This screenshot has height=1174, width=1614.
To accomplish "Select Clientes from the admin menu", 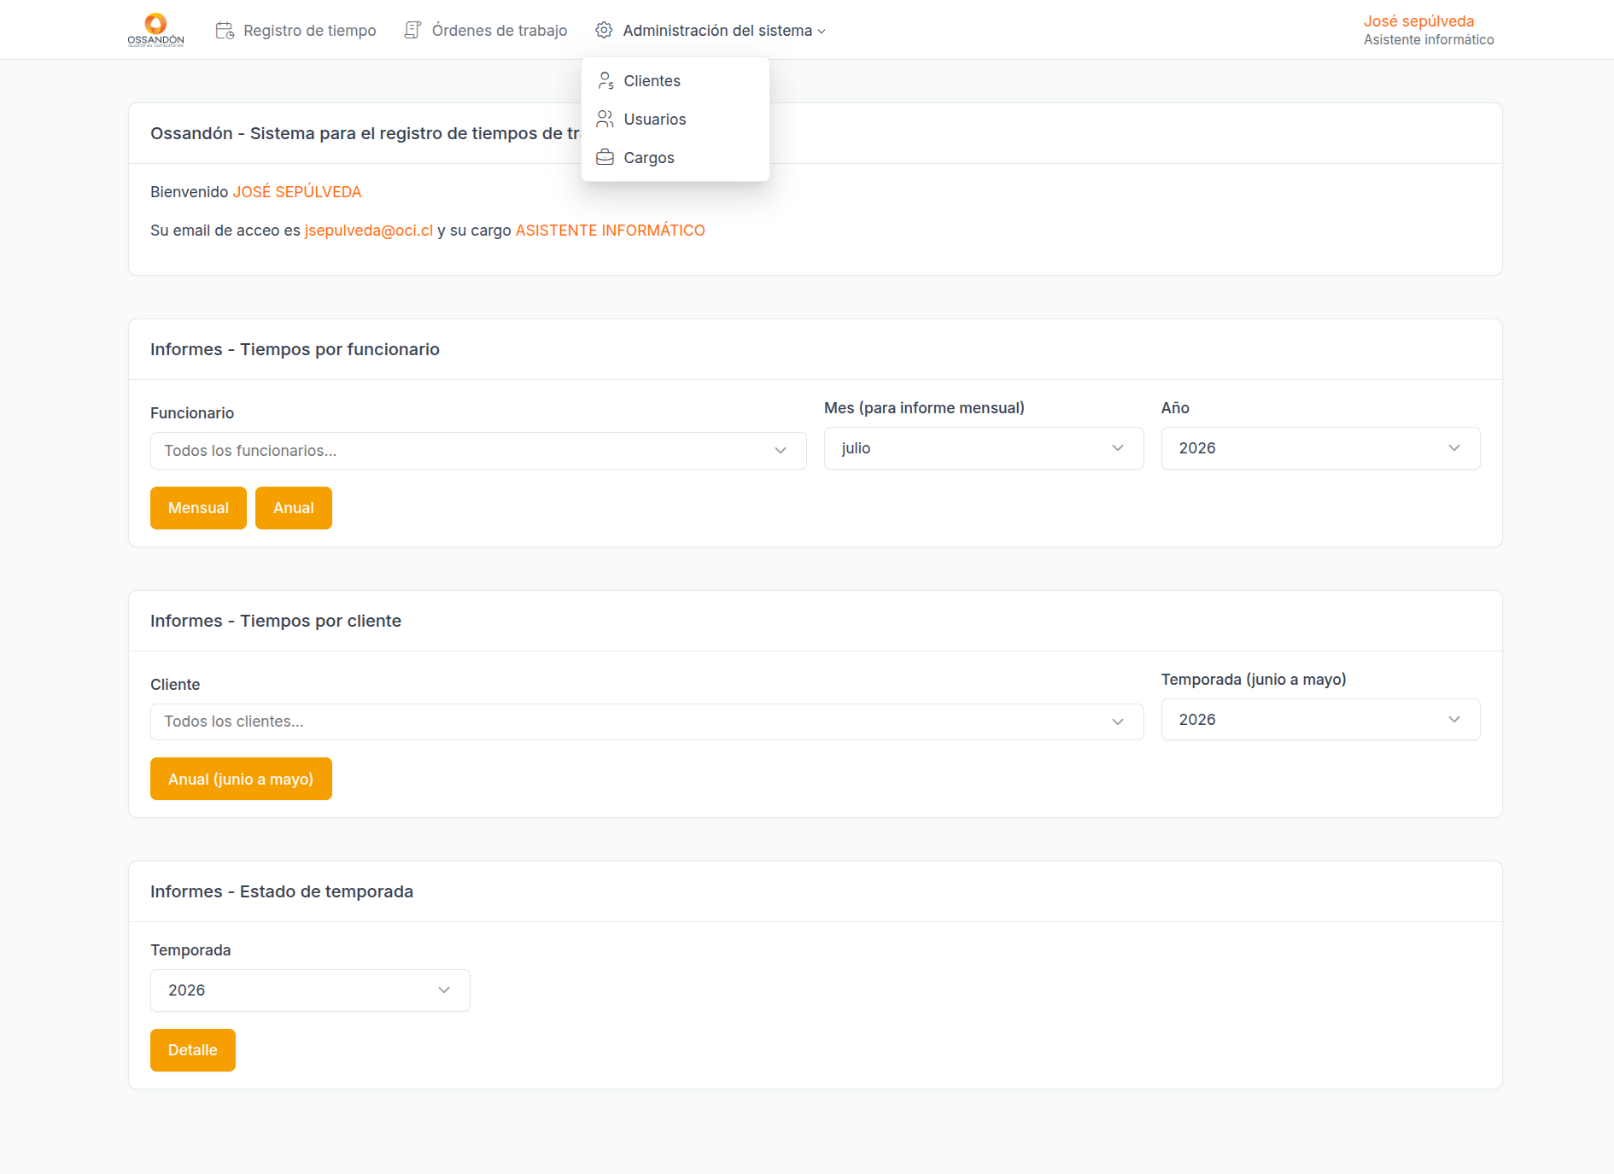I will click(675, 81).
